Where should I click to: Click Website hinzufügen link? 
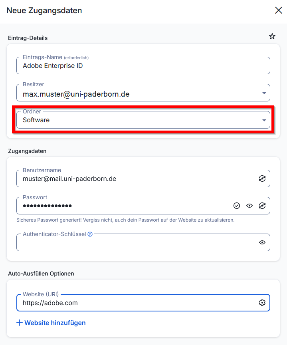coord(55,323)
